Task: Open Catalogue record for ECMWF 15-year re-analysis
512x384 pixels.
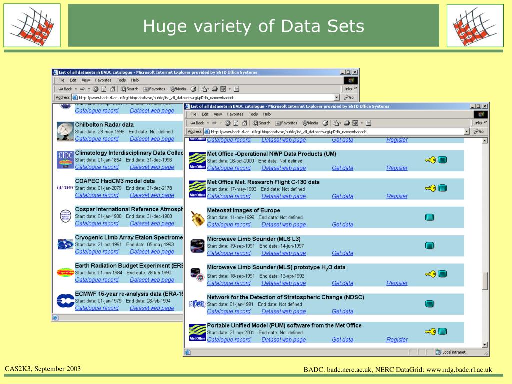Action: pyautogui.click(x=97, y=308)
